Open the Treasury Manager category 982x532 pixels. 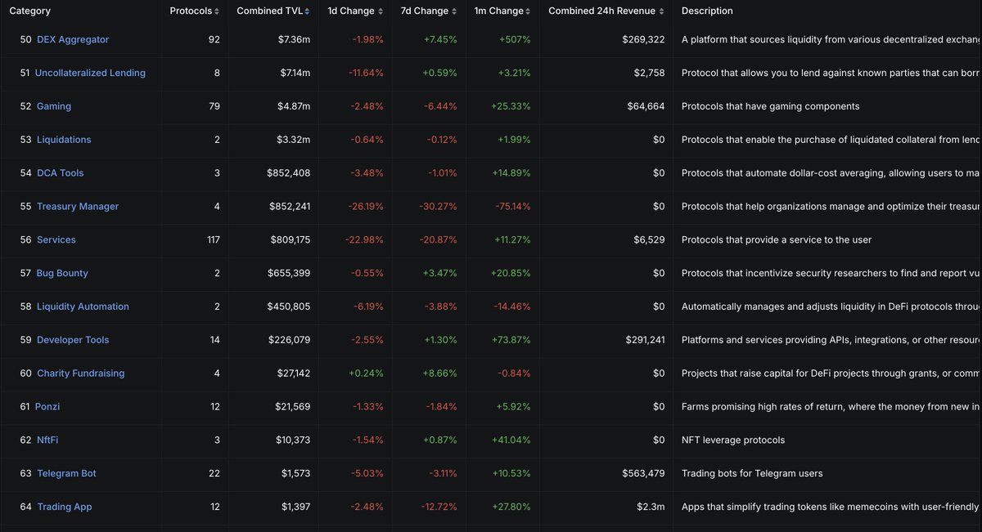[78, 207]
